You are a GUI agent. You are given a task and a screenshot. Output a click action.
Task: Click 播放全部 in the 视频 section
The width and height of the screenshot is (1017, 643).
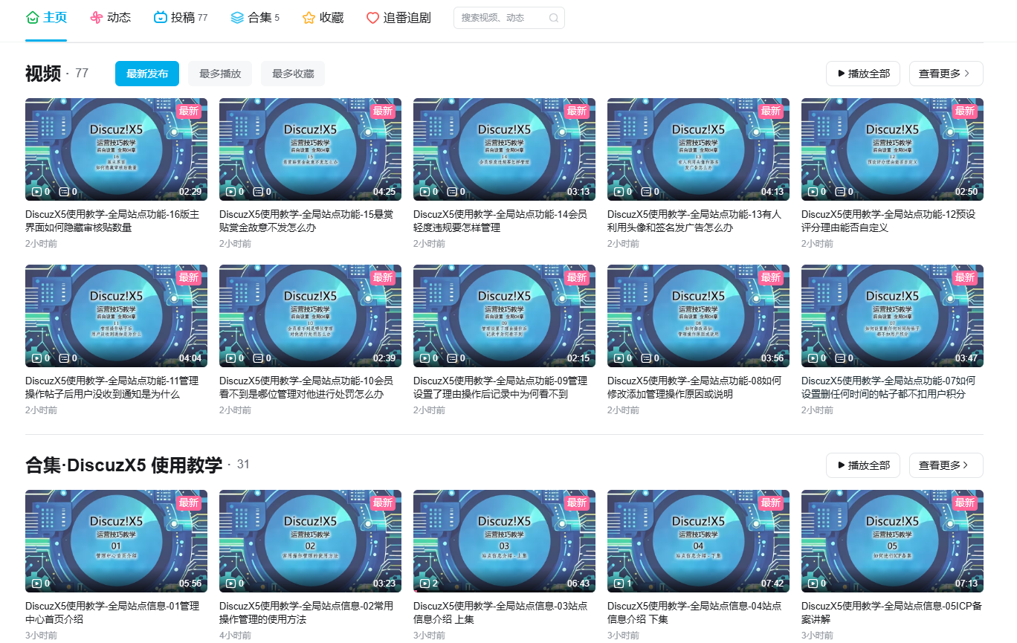[x=863, y=74]
